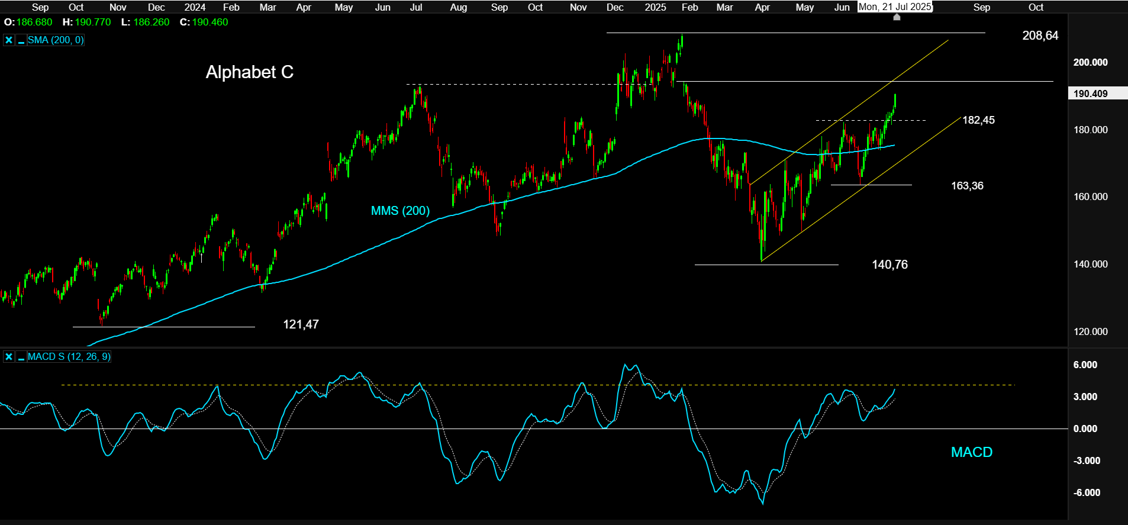This screenshot has width=1128, height=525.
Task: Select the cyan MACD text annotation
Action: pos(971,452)
